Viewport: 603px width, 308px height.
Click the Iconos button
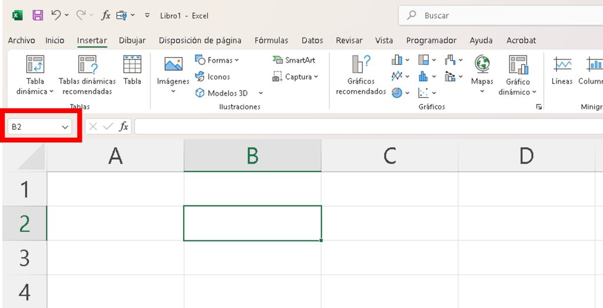coord(213,77)
